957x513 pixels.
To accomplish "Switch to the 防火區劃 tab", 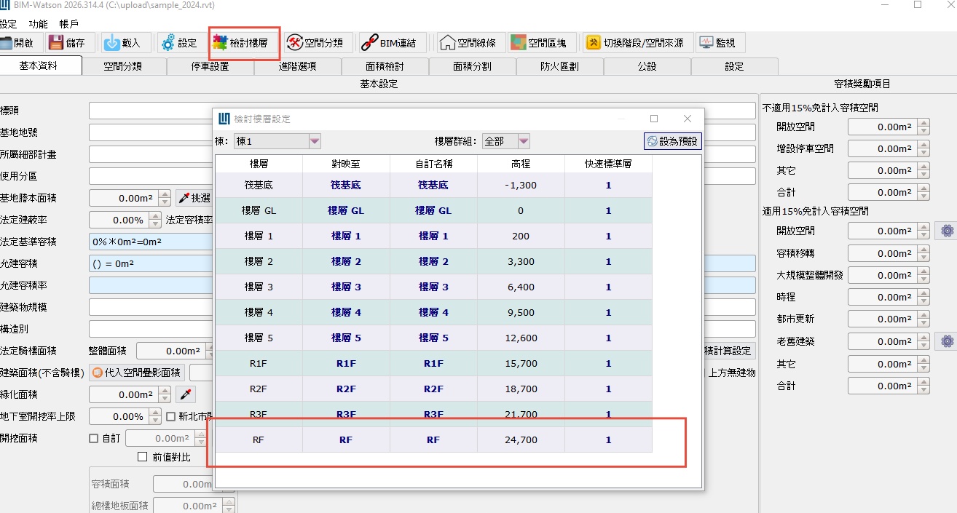I will coord(559,66).
